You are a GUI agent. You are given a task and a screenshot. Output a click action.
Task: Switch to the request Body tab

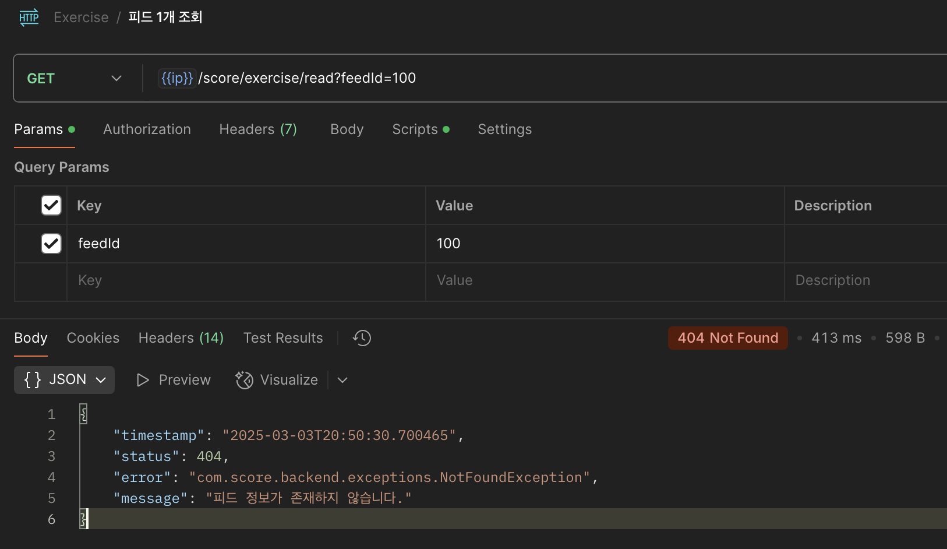coord(347,129)
